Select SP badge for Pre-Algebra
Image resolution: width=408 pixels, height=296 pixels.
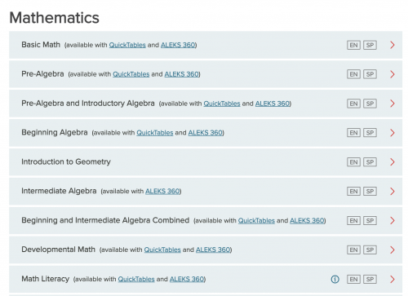point(370,74)
